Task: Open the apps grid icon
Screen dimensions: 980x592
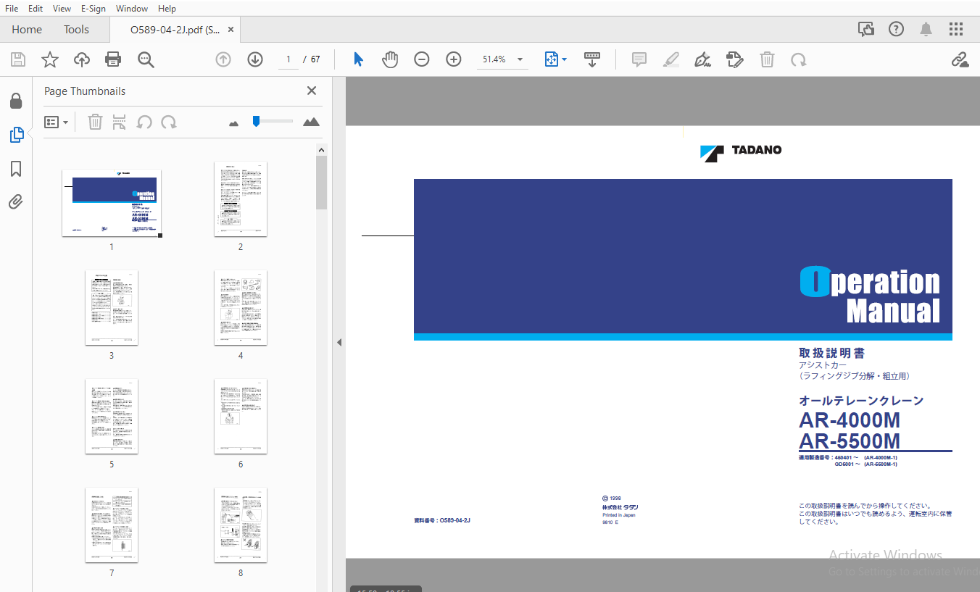Action: coord(956,30)
